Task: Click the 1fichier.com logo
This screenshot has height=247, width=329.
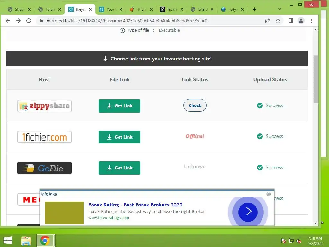Action: point(44,137)
